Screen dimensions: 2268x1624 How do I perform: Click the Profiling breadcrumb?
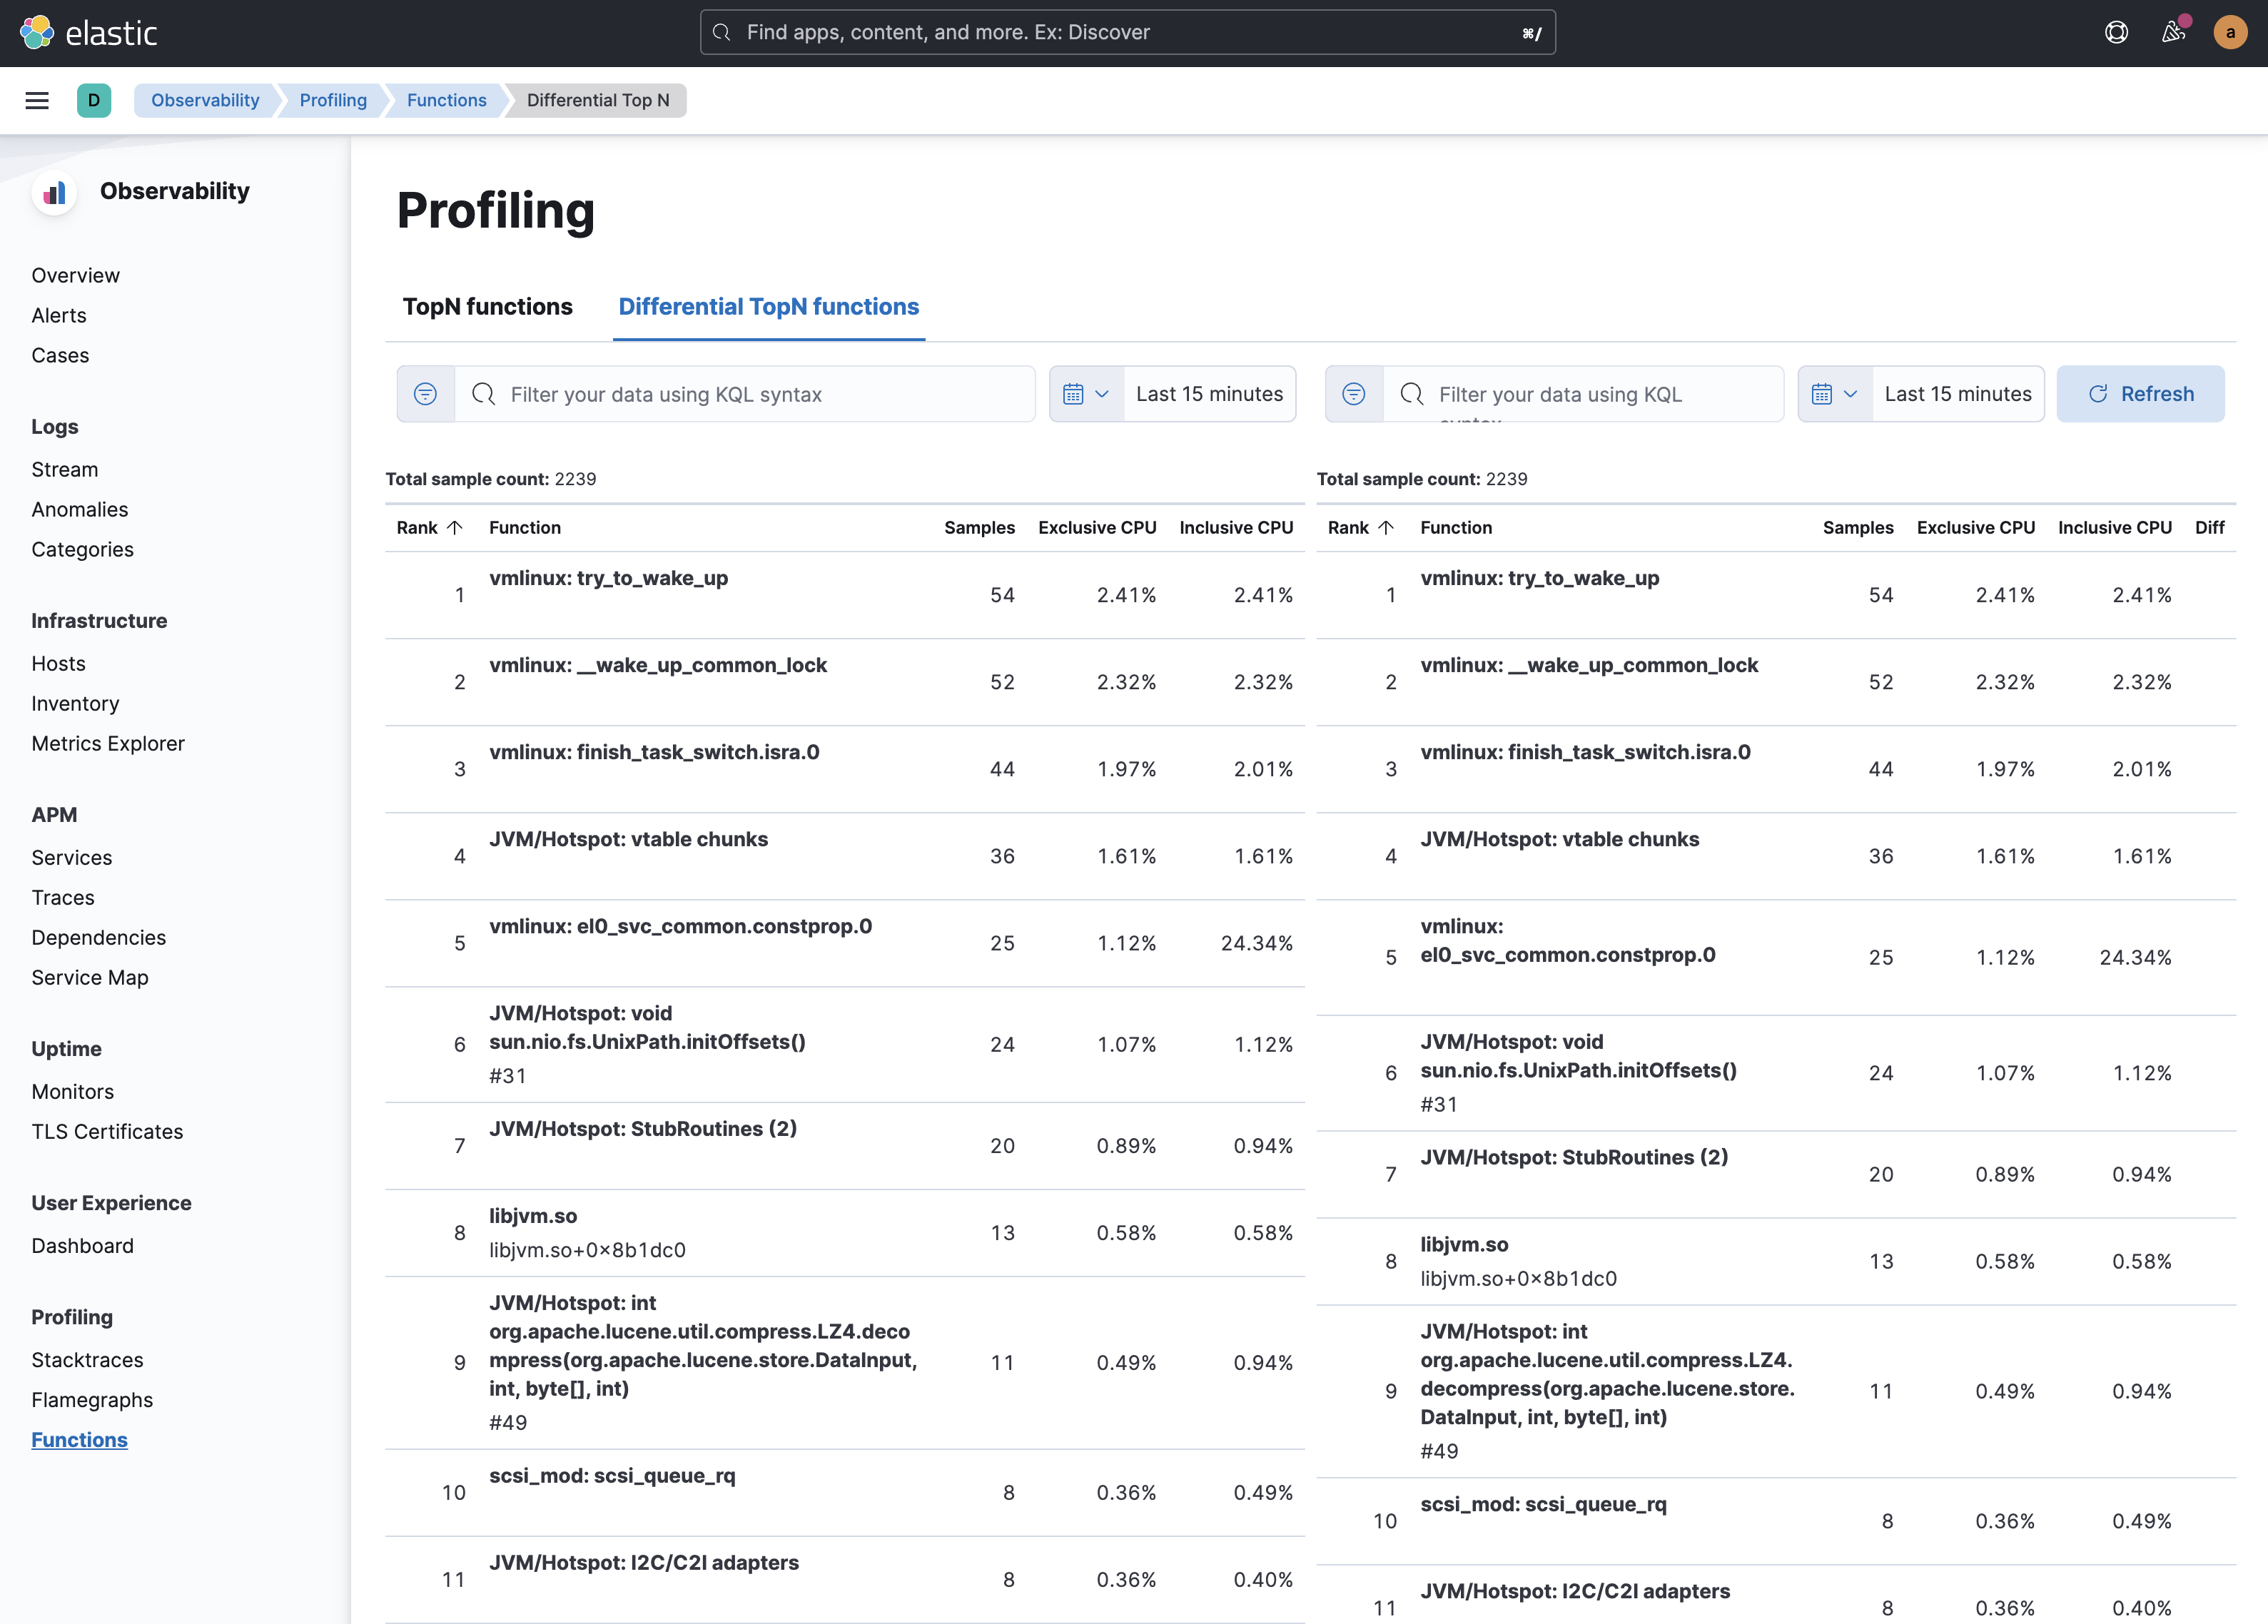click(333, 100)
